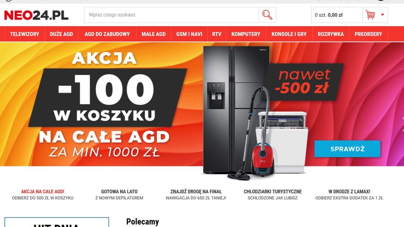The height and width of the screenshot is (227, 404).
Task: Focus the 'Wpisz czego szukasz' search field
Action: [x=171, y=15]
